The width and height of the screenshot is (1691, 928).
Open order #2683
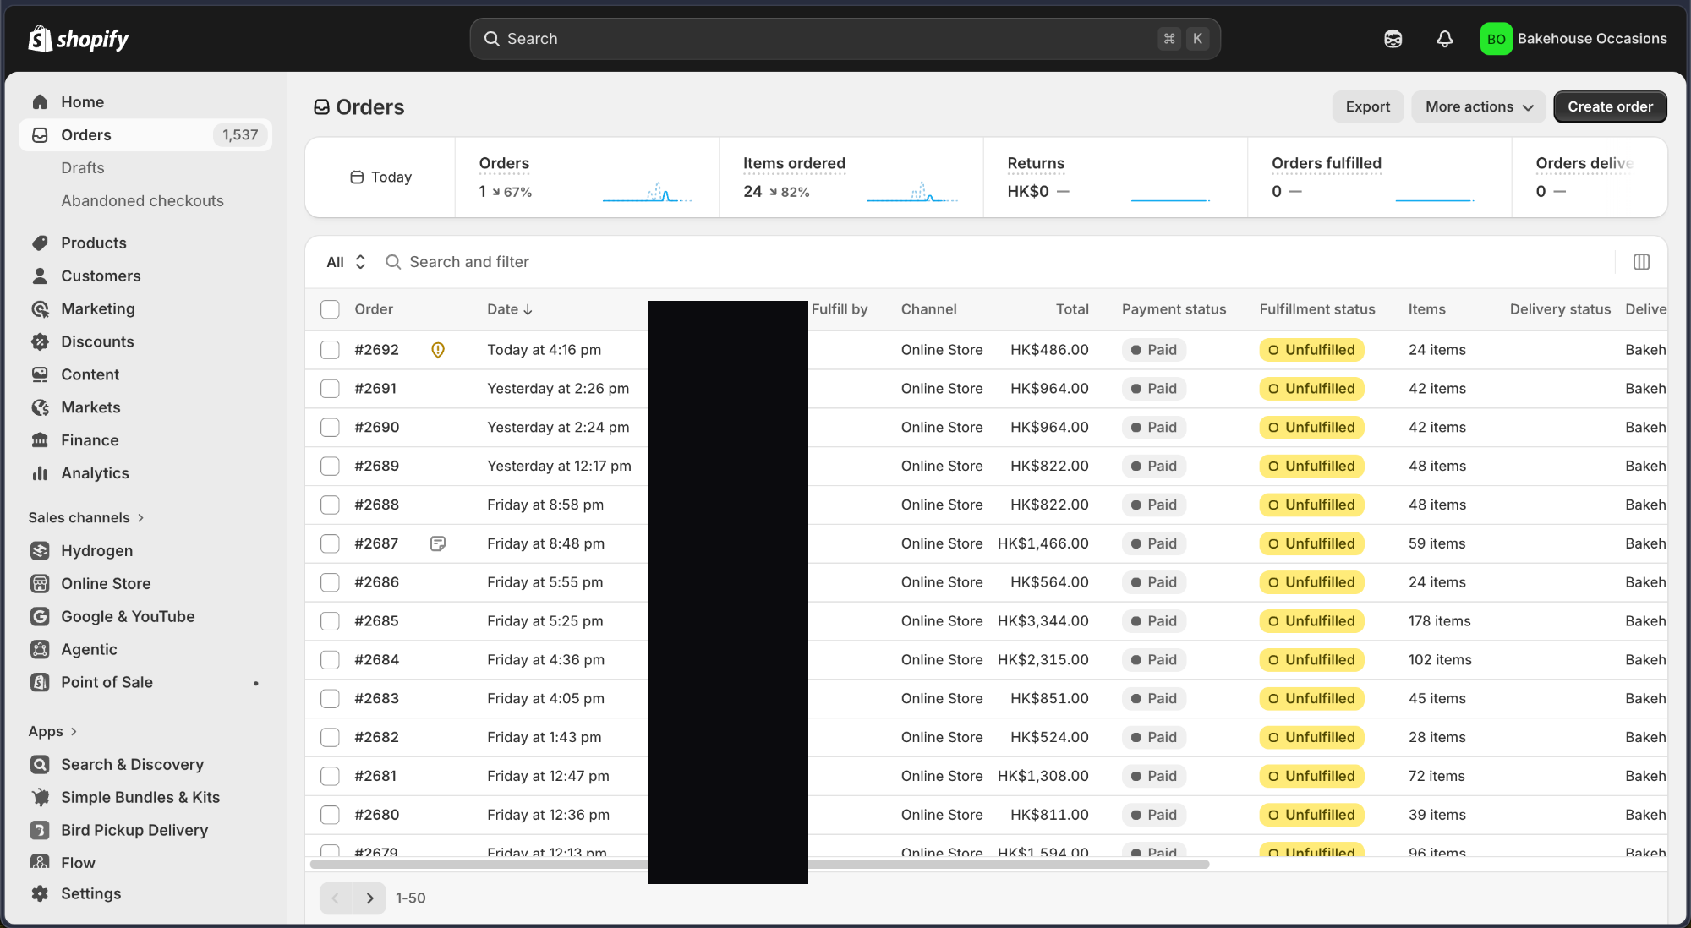coord(376,699)
